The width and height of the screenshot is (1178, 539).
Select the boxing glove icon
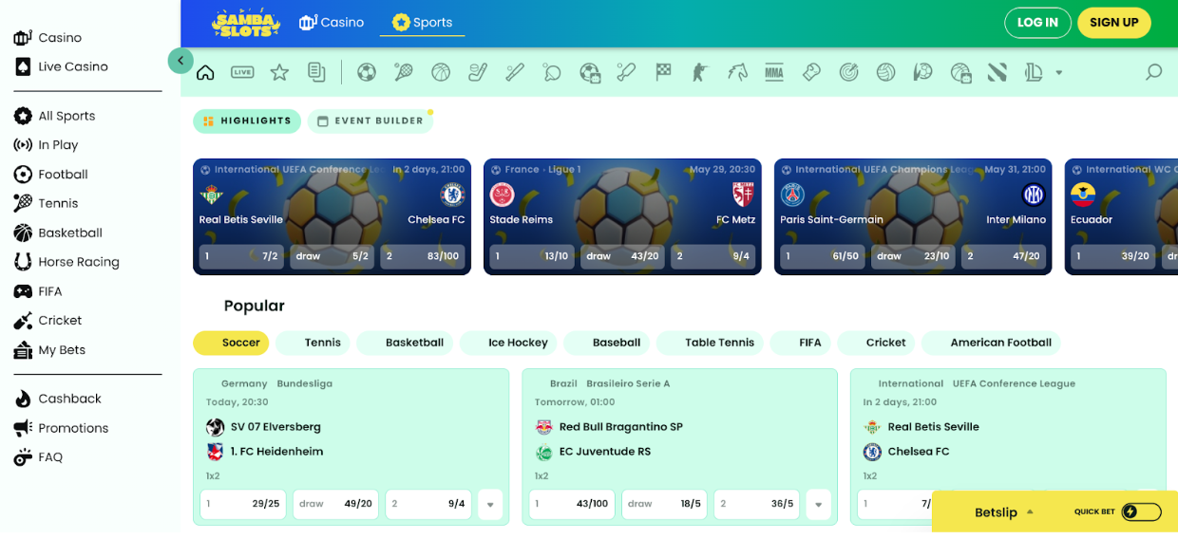811,72
